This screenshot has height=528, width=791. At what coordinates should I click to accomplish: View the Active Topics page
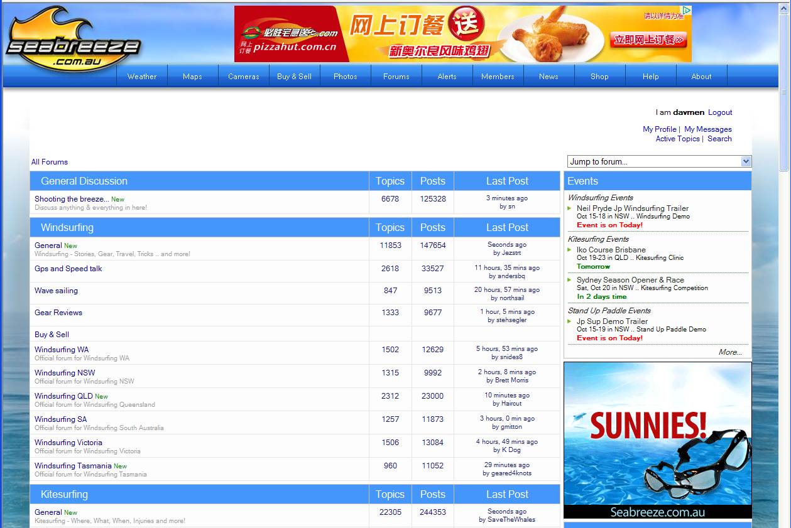[677, 139]
